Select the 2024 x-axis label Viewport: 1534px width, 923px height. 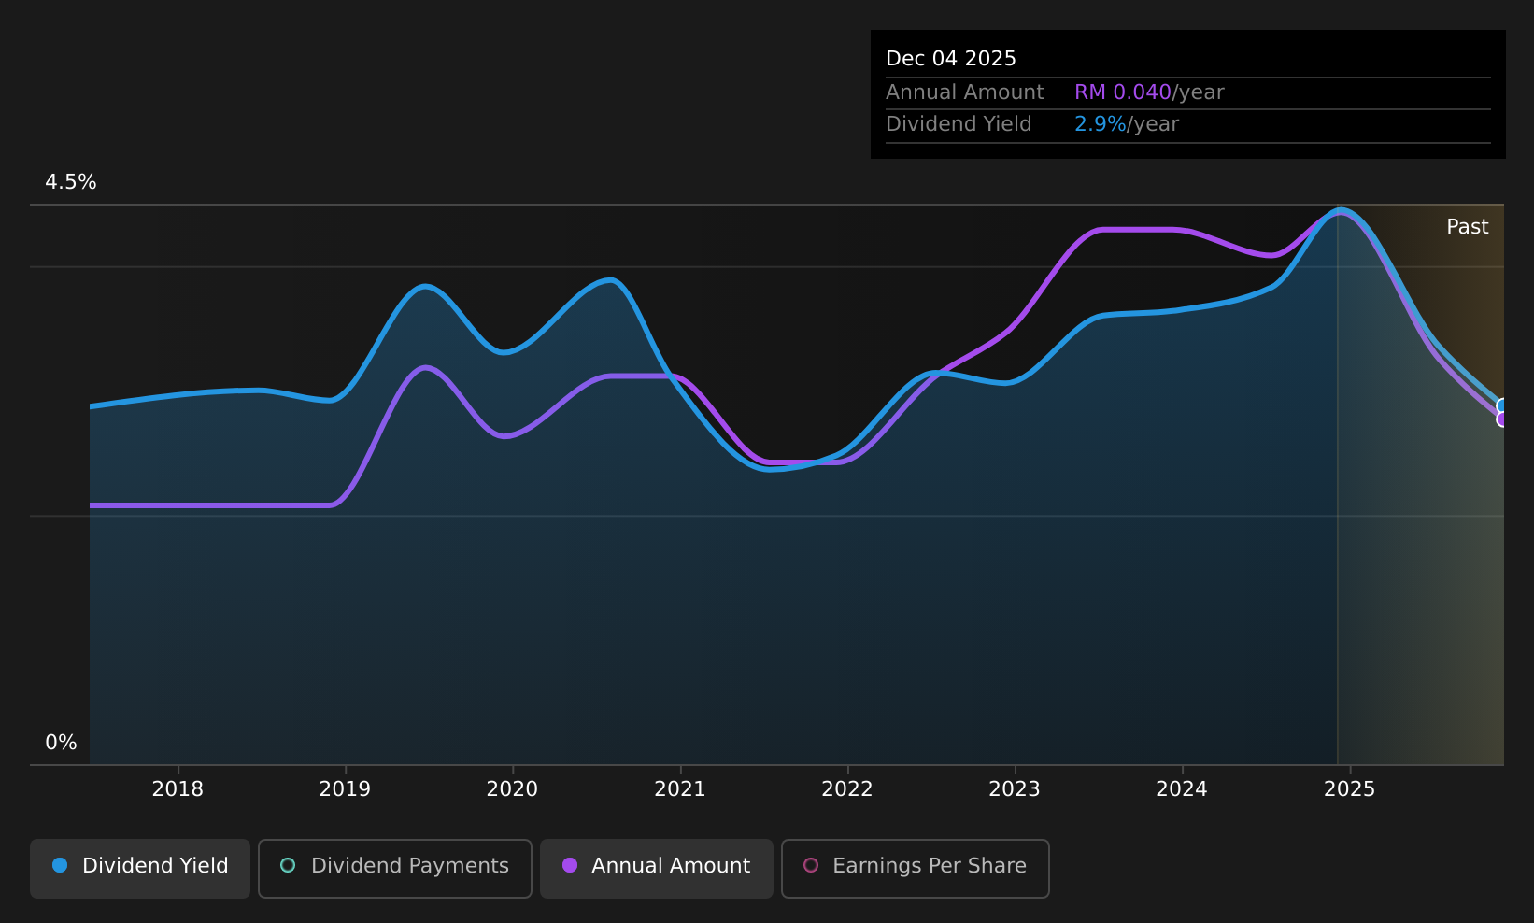click(x=1182, y=789)
